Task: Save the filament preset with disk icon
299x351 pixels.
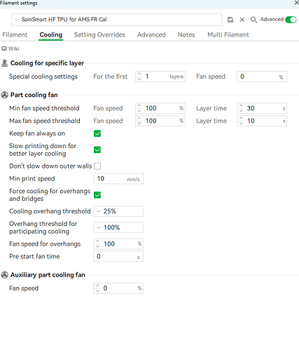Action: pyautogui.click(x=230, y=20)
